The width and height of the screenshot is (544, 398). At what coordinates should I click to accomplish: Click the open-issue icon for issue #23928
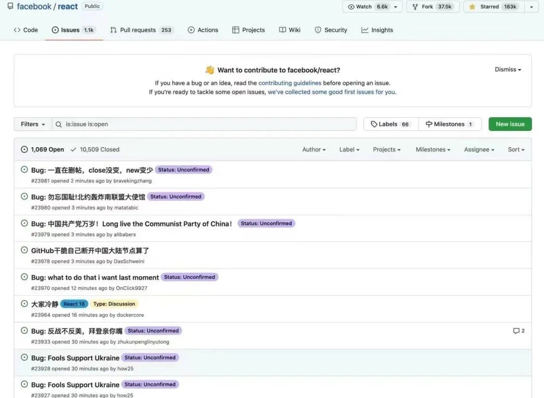(x=24, y=357)
